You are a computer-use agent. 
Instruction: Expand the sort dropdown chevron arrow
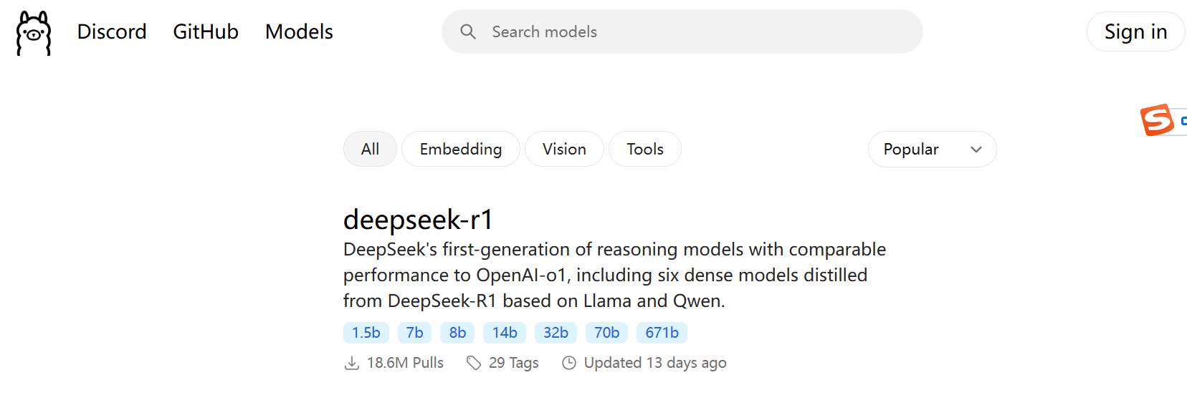(976, 150)
